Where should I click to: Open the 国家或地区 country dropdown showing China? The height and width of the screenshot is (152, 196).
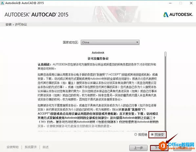[110, 42]
